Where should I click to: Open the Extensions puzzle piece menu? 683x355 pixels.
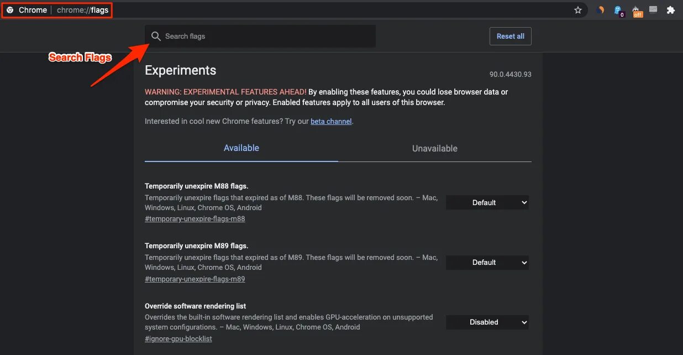pos(671,10)
